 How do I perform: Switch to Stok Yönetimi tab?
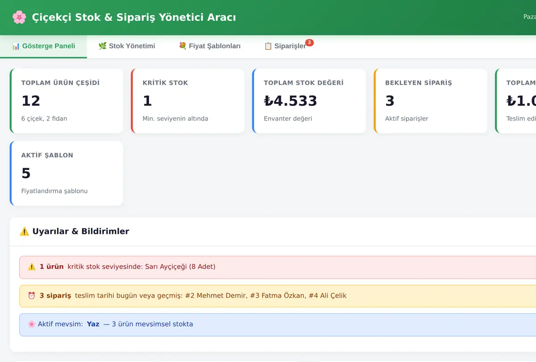(x=126, y=46)
